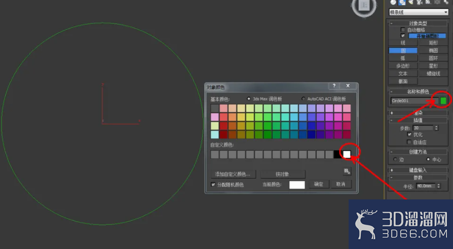This screenshot has height=249, width=453.
Task: Collapse the 对象类型 rollout
Action: coord(418,23)
